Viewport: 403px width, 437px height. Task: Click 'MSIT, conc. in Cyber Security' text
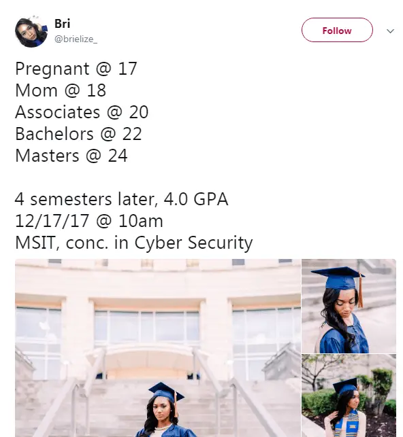click(134, 243)
